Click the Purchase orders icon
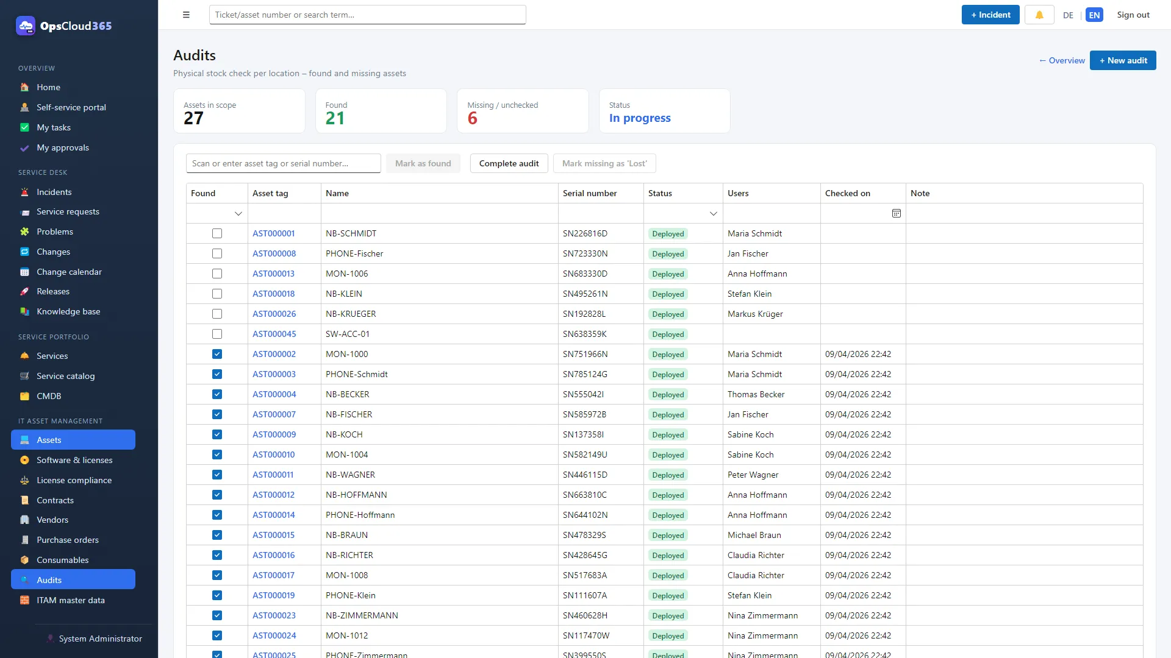This screenshot has height=658, width=1171. [24, 540]
